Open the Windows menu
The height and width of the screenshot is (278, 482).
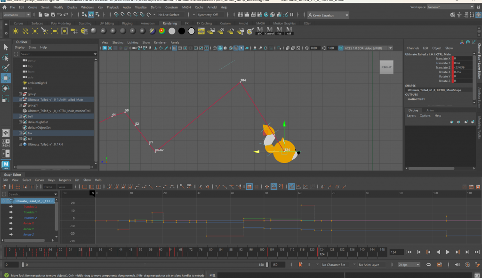(87, 8)
